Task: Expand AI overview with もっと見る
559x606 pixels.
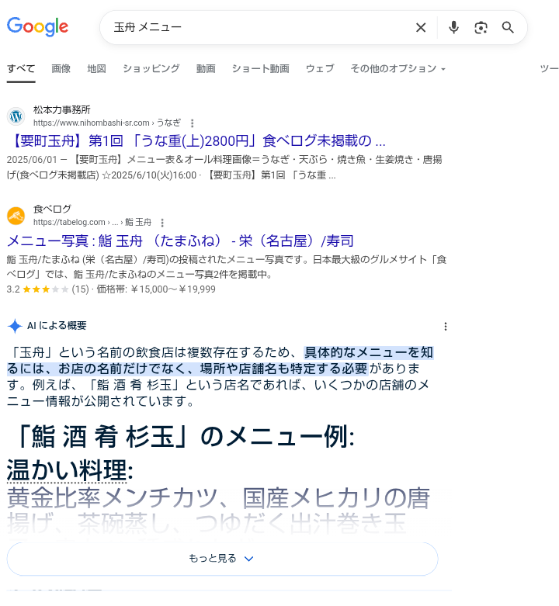Action: tap(222, 559)
